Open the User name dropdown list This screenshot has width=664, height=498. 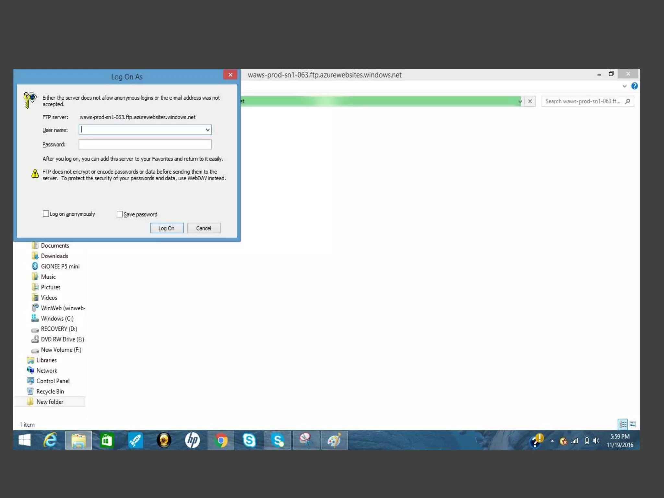[x=207, y=130]
